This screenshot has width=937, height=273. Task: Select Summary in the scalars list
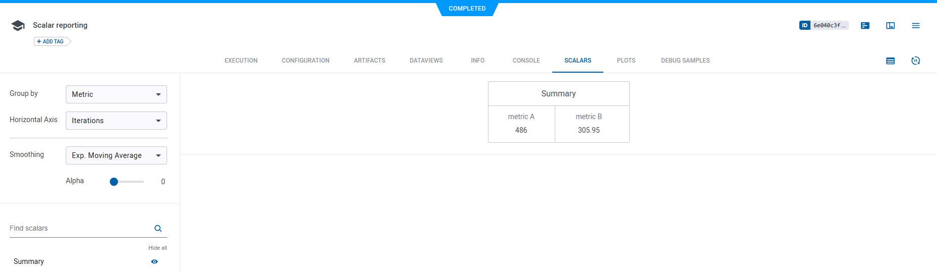click(x=29, y=261)
